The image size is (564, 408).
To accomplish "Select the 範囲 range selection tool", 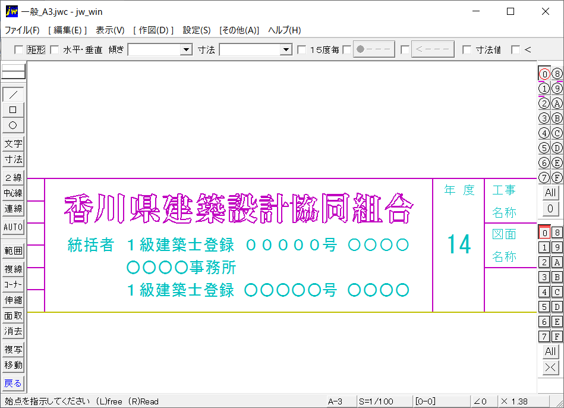I will pyautogui.click(x=13, y=250).
